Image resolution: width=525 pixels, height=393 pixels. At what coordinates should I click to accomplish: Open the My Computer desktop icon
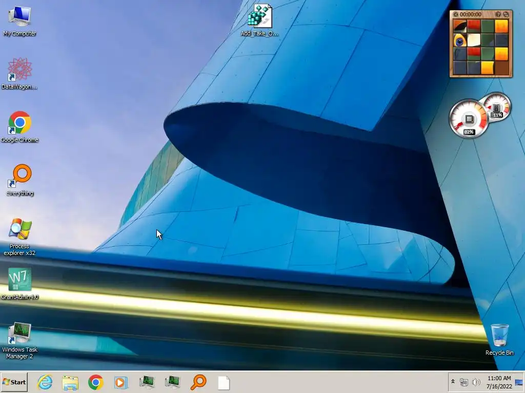(19, 20)
